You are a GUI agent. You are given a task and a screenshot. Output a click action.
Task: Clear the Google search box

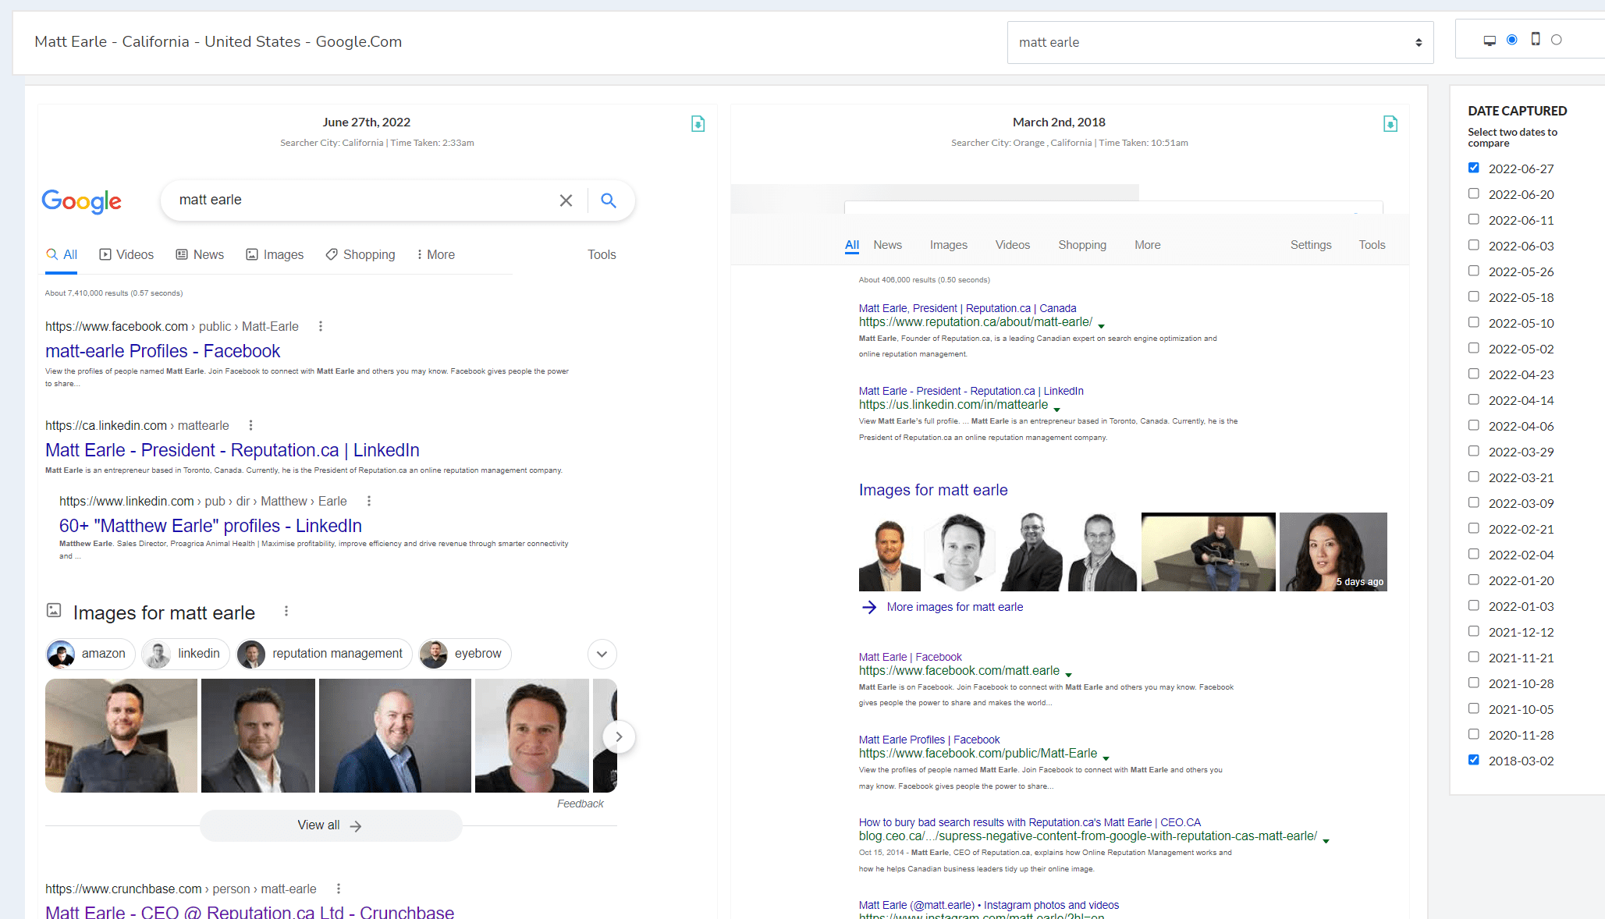click(x=566, y=200)
